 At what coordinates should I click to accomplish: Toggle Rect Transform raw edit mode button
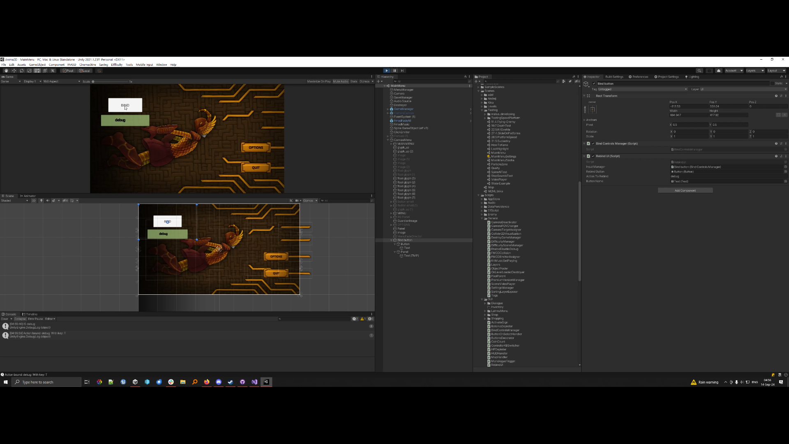pos(784,115)
